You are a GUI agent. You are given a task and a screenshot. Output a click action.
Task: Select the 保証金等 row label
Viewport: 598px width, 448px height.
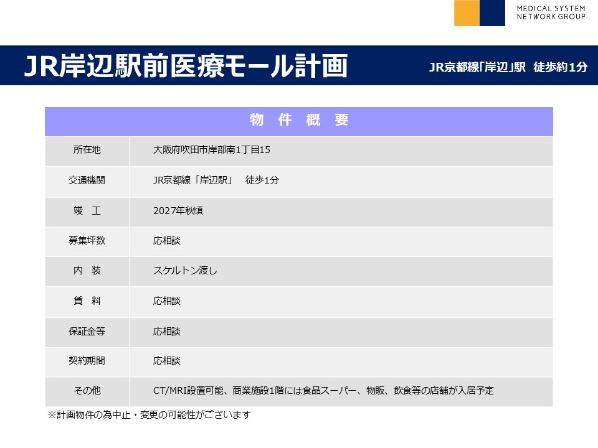tap(87, 332)
